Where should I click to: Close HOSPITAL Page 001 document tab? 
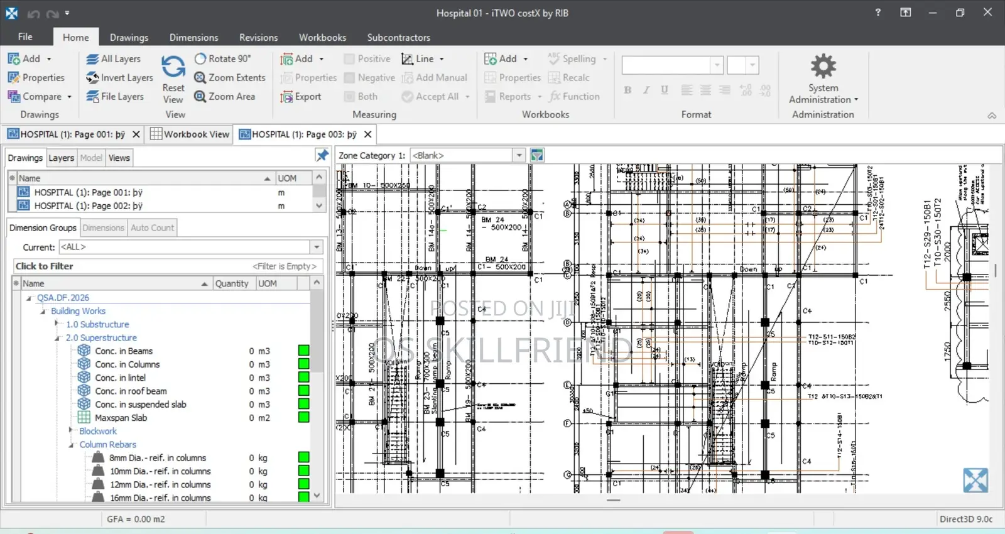136,134
